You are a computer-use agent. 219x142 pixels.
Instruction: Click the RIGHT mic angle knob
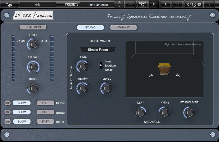(164, 112)
